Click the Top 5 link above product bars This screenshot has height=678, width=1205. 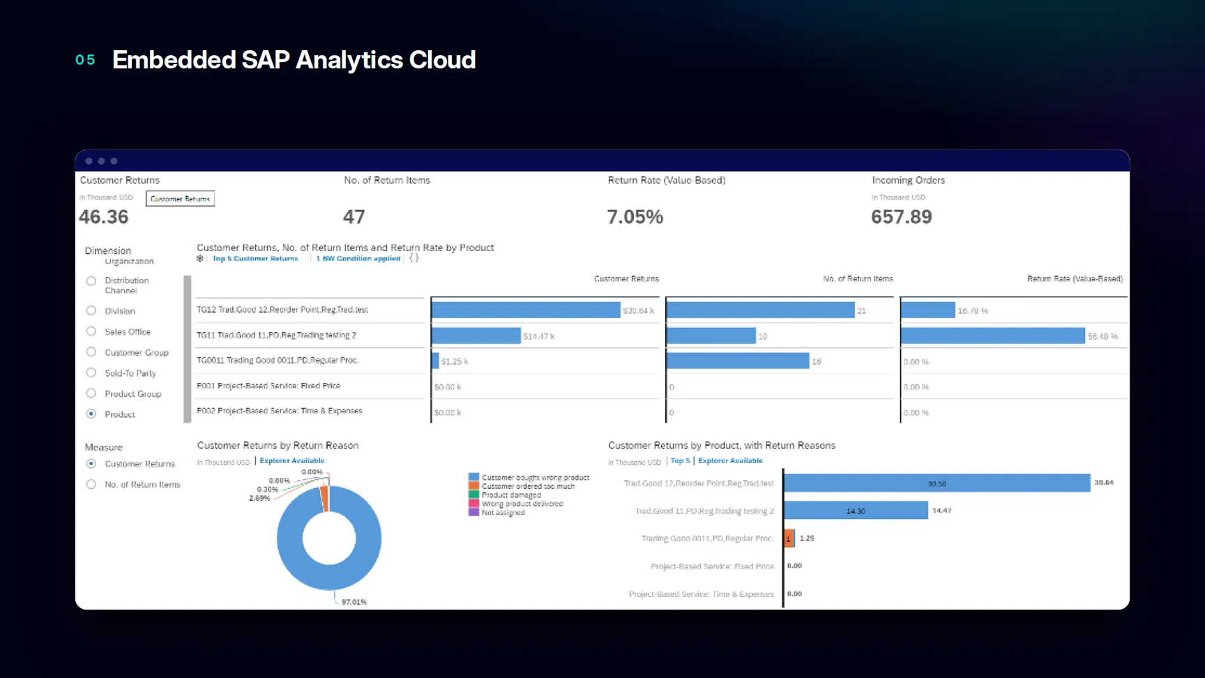pyautogui.click(x=680, y=460)
